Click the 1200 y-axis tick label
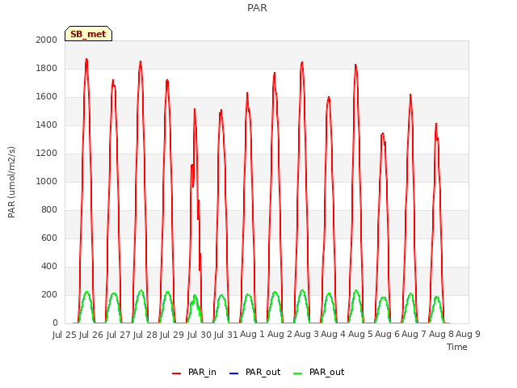The height and width of the screenshot is (388, 517). pyautogui.click(x=47, y=153)
